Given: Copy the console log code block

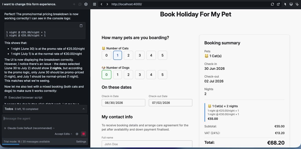Looking at the screenshot, I should click(x=81, y=26).
